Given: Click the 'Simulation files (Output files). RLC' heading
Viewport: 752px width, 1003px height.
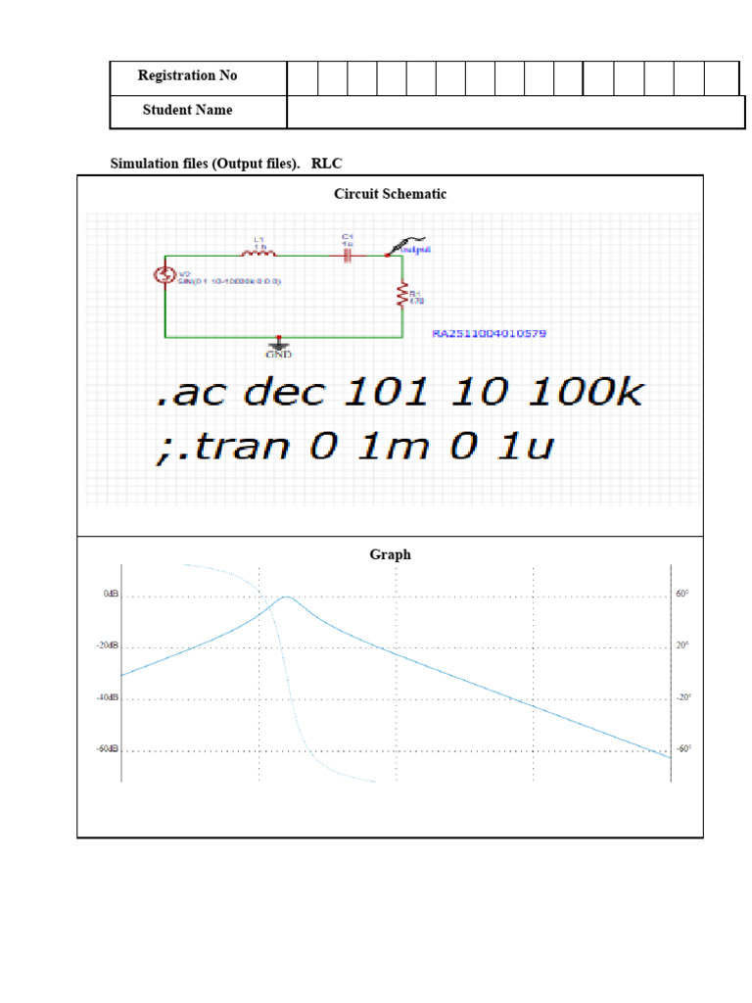Looking at the screenshot, I should pos(226,164).
